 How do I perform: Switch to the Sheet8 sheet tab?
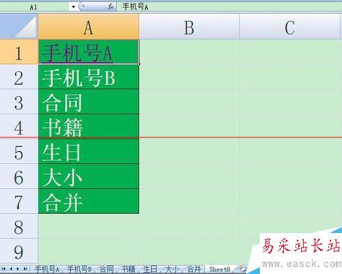pos(220,269)
